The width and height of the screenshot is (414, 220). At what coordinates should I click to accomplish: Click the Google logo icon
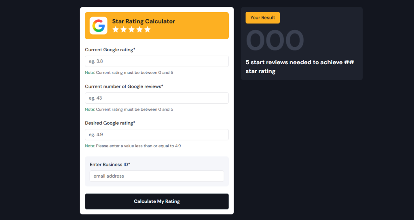tap(98, 26)
